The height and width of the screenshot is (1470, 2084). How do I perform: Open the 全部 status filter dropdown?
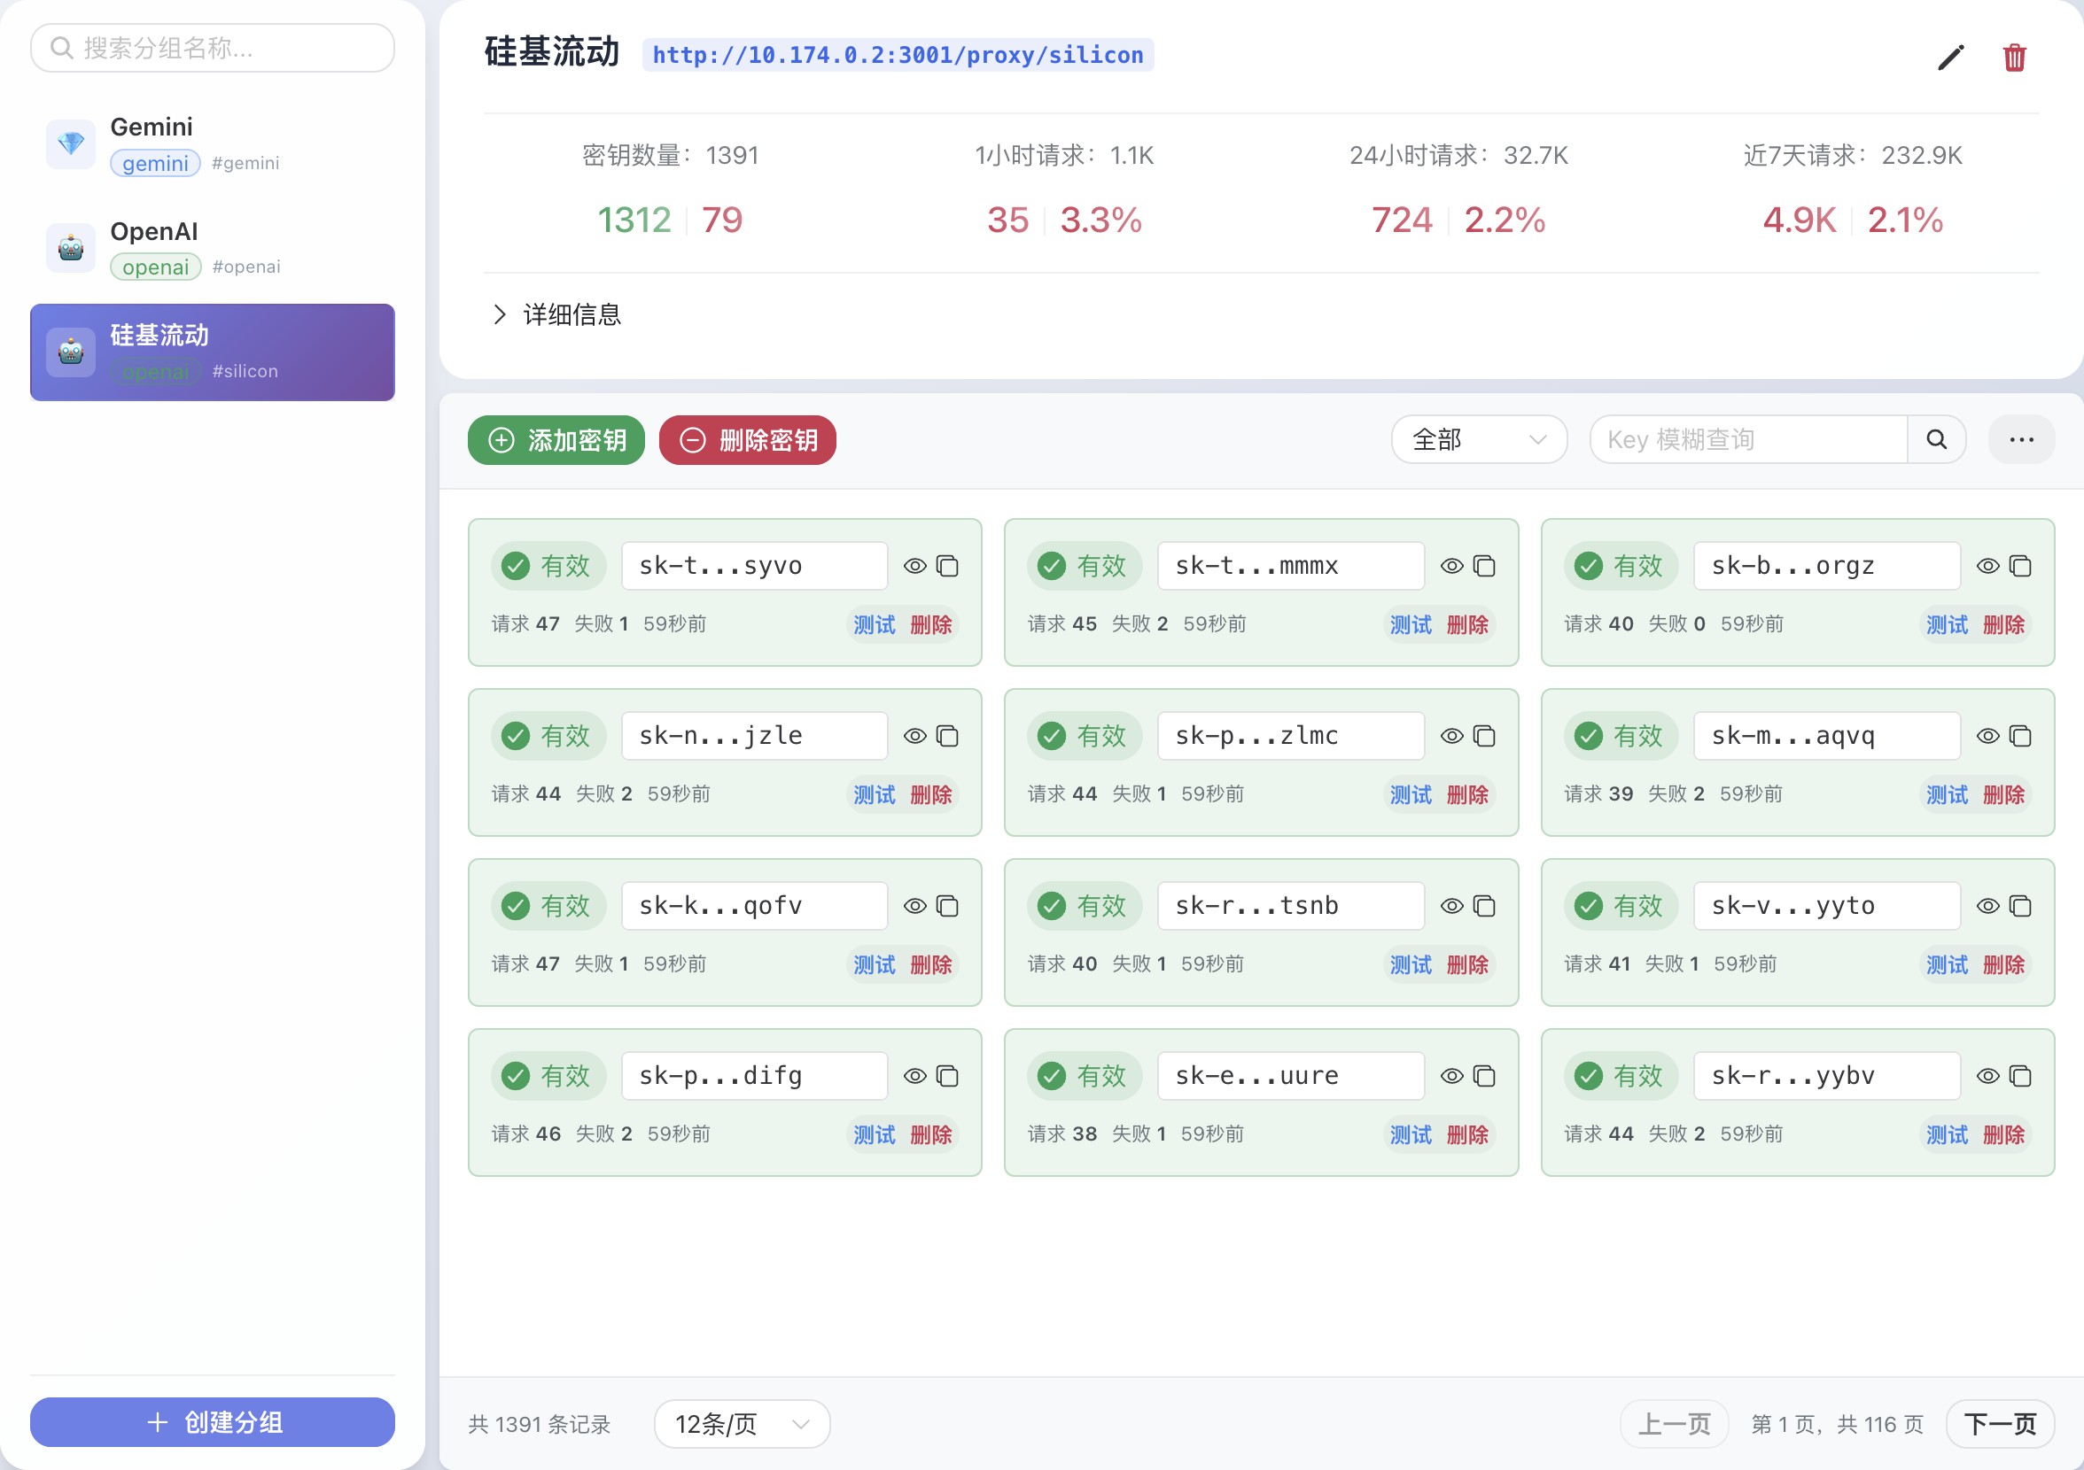tap(1479, 439)
